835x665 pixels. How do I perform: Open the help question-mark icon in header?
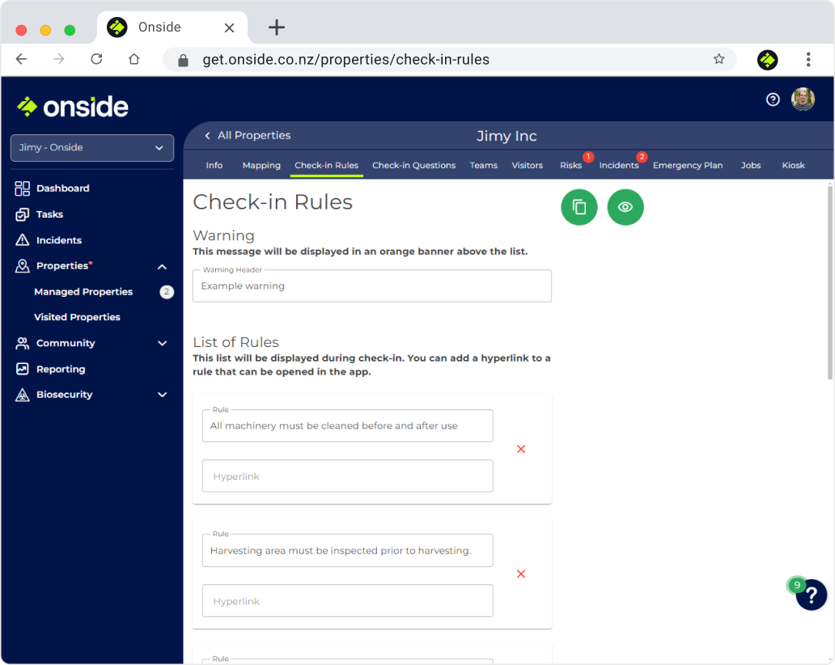point(772,100)
